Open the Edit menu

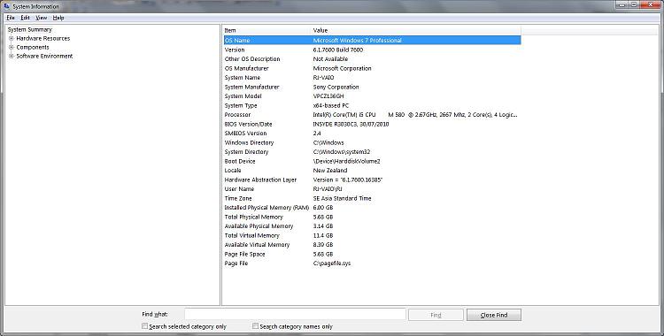pos(26,18)
